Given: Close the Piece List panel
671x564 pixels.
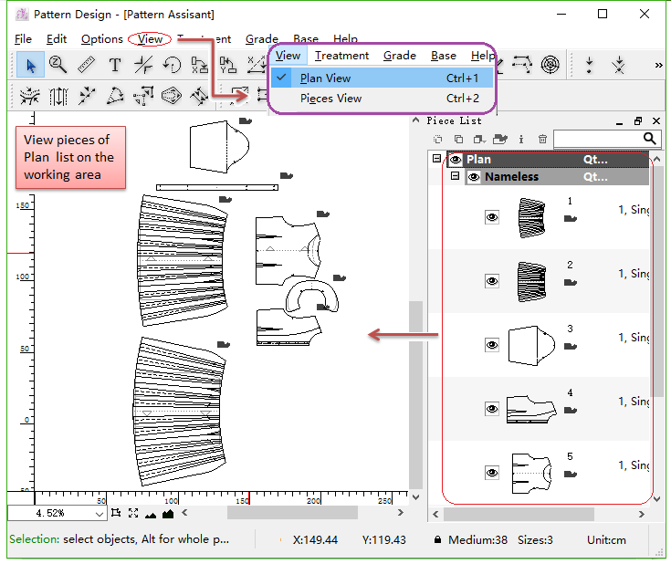Looking at the screenshot, I should (654, 120).
